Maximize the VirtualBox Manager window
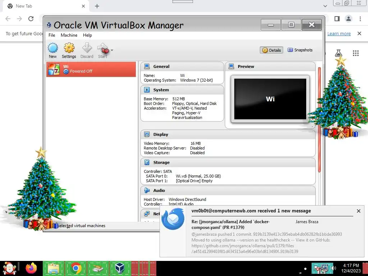The height and width of the screenshot is (276, 368). click(x=291, y=25)
